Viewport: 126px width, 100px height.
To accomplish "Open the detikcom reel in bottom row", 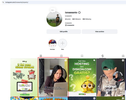I will (111, 98).
